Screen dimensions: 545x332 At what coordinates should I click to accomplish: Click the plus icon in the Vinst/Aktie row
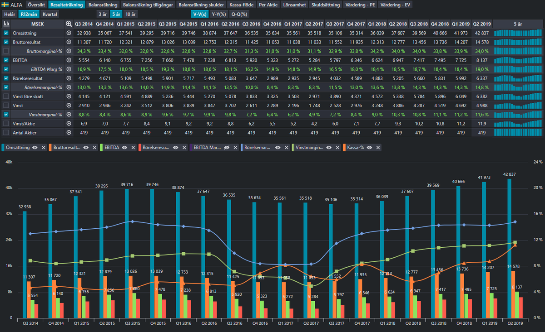[69, 124]
